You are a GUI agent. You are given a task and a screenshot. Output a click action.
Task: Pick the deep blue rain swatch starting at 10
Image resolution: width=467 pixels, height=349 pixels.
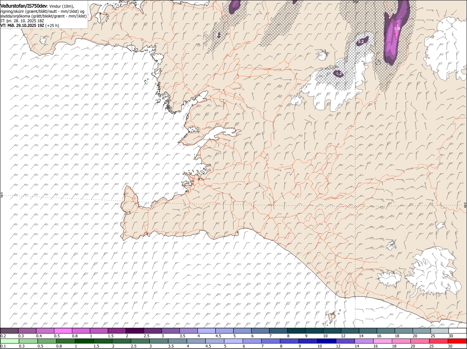tap(327, 341)
